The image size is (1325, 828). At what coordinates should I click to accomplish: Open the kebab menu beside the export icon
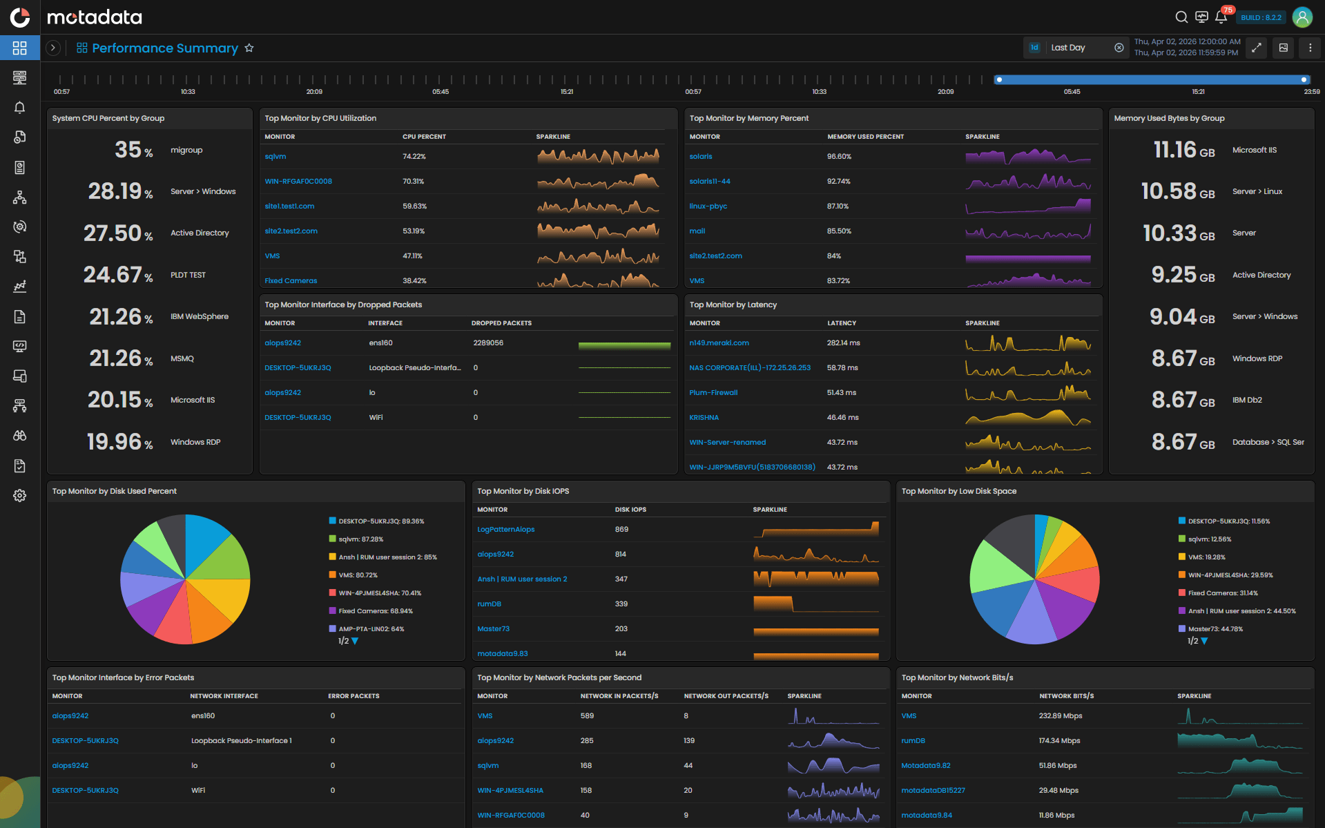[x=1309, y=48]
